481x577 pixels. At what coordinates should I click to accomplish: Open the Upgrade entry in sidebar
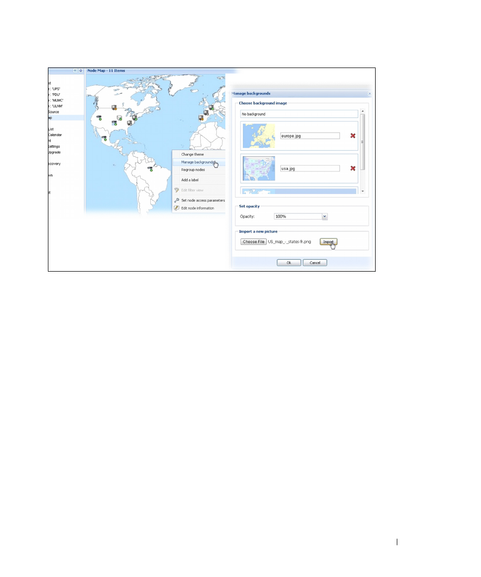click(54, 152)
